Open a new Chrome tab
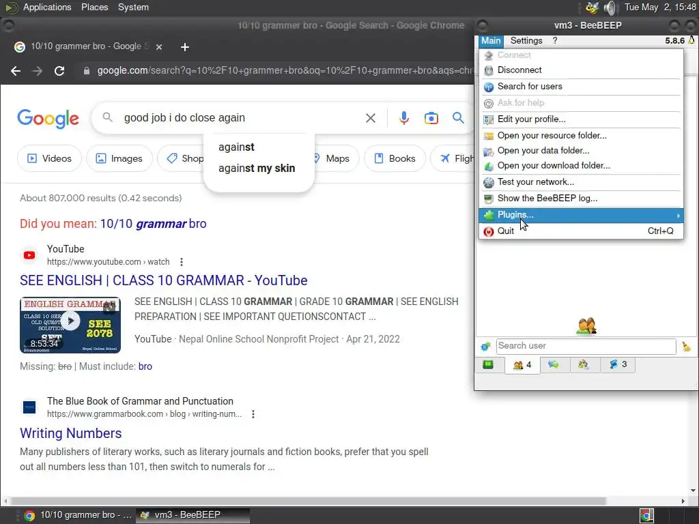The height and width of the screenshot is (524, 699). (x=185, y=47)
